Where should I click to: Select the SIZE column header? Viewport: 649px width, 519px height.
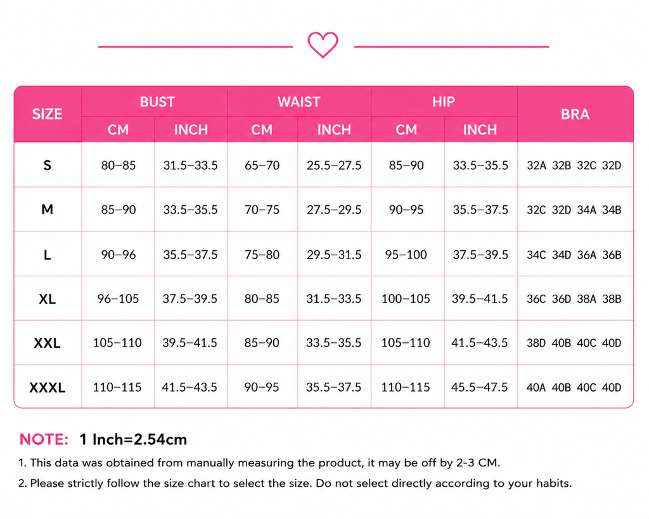coord(48,114)
